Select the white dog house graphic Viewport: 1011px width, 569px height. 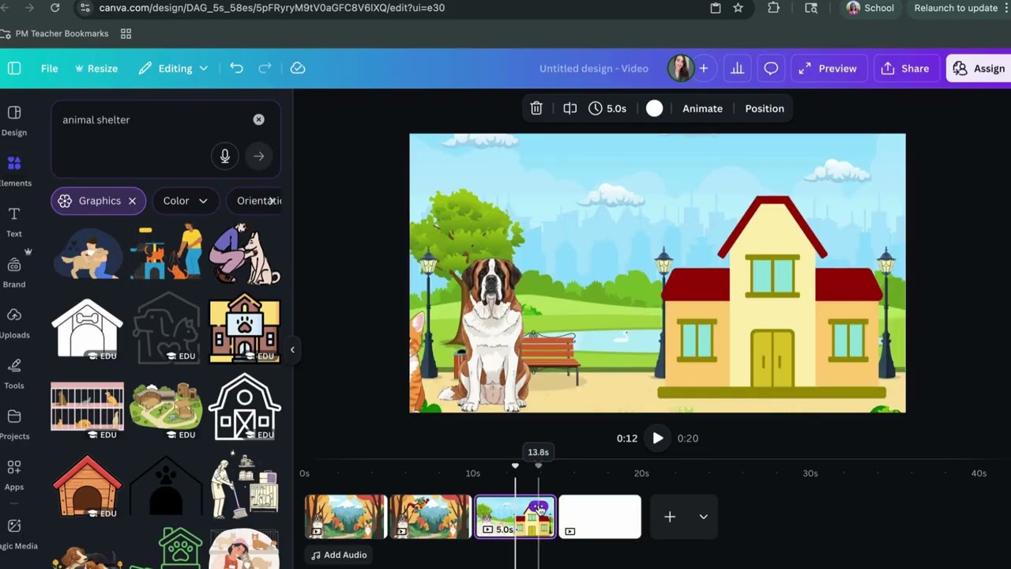click(x=87, y=328)
